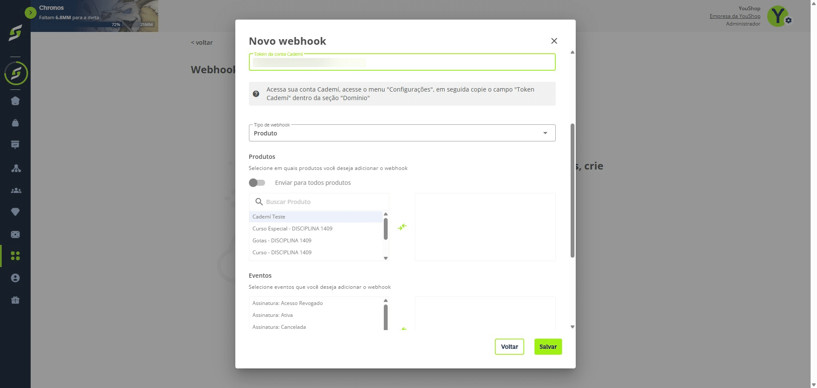This screenshot has height=388, width=817.
Task: Click the green transfer arrows between product lists
Action: pyautogui.click(x=402, y=227)
